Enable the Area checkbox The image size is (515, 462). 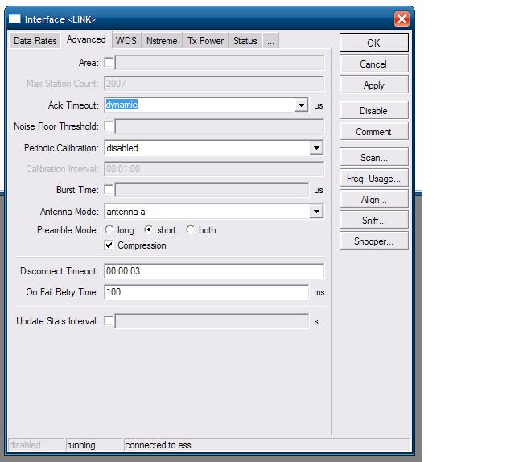click(109, 63)
